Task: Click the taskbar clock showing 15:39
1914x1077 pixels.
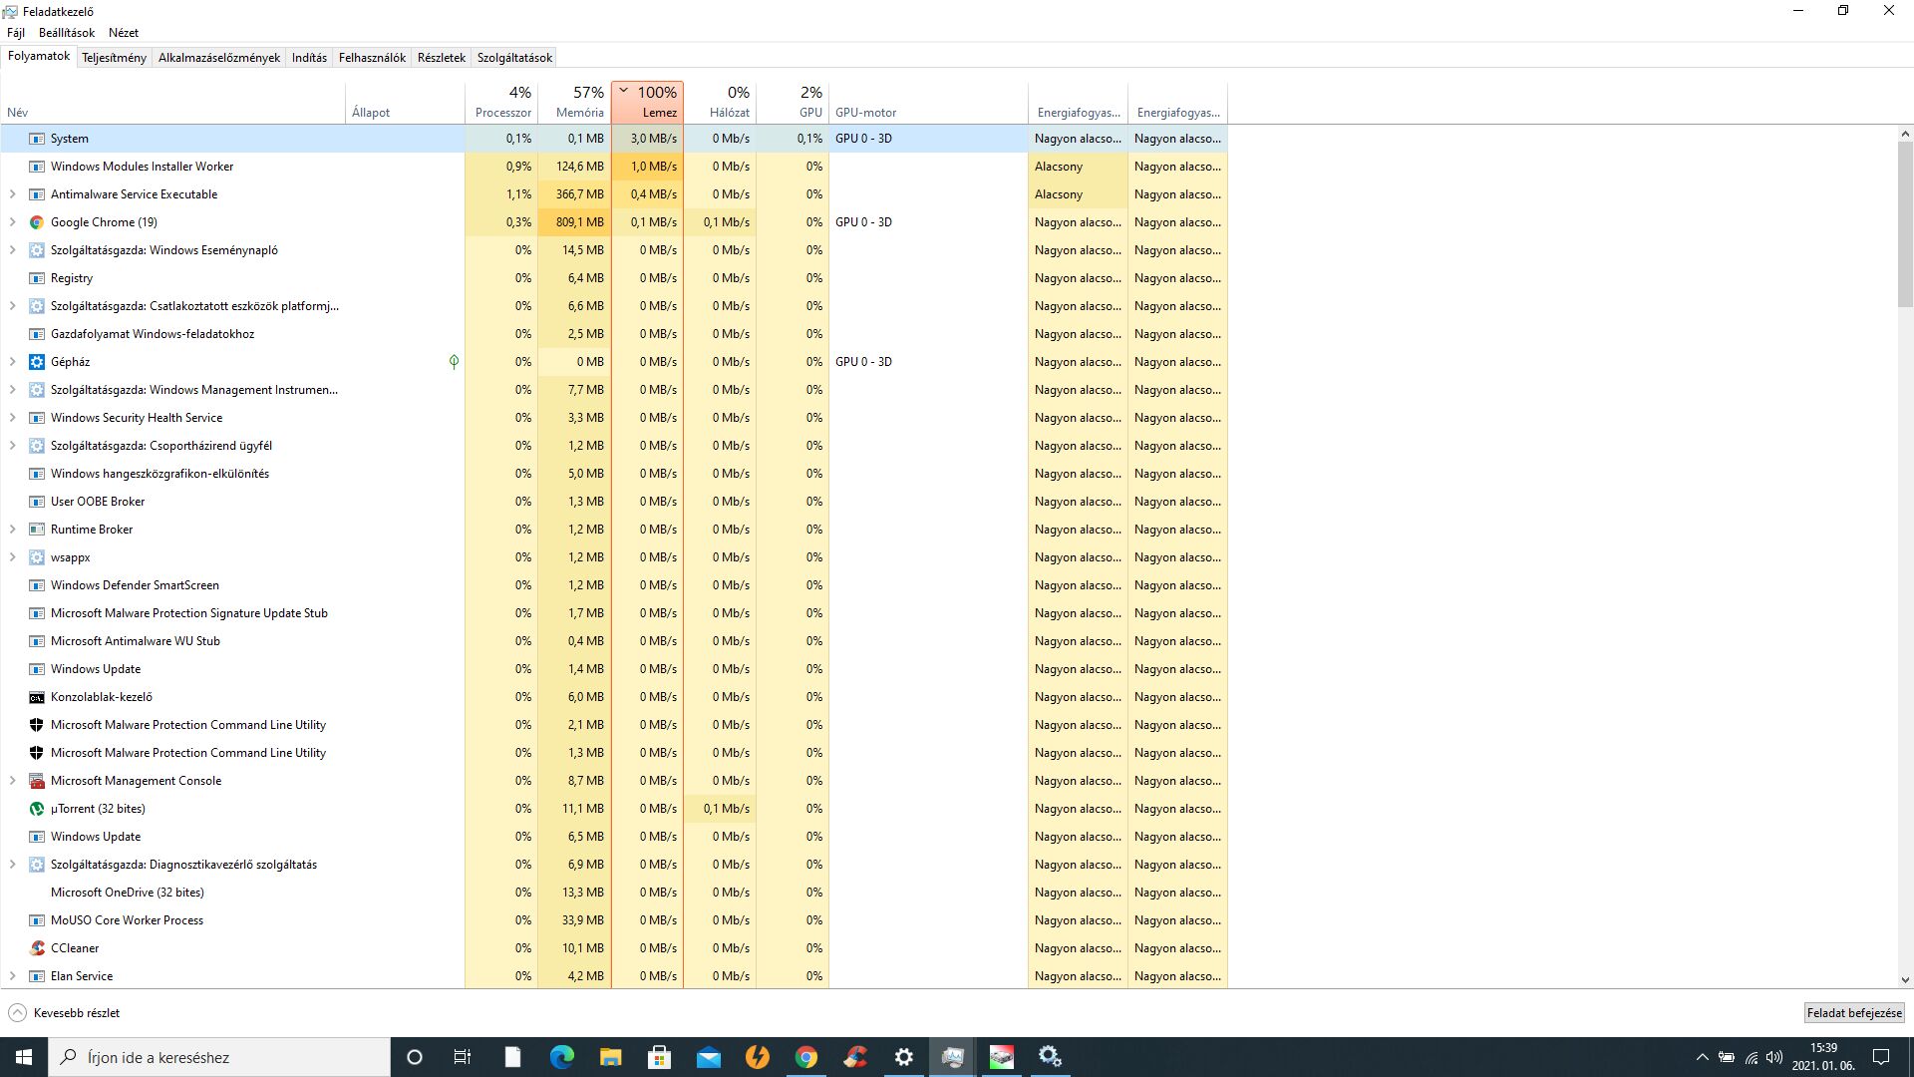Action: (x=1823, y=1057)
